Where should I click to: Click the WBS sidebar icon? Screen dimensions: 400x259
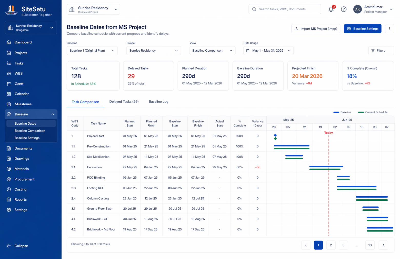point(9,73)
